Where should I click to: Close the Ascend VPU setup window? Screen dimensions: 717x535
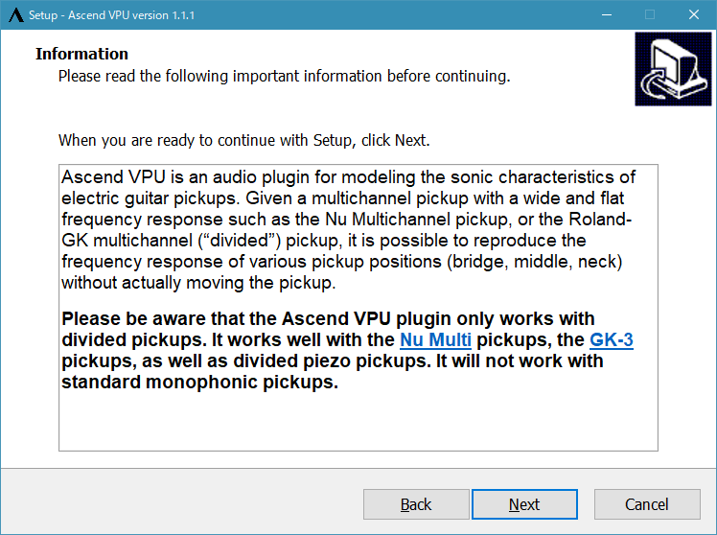coord(694,15)
